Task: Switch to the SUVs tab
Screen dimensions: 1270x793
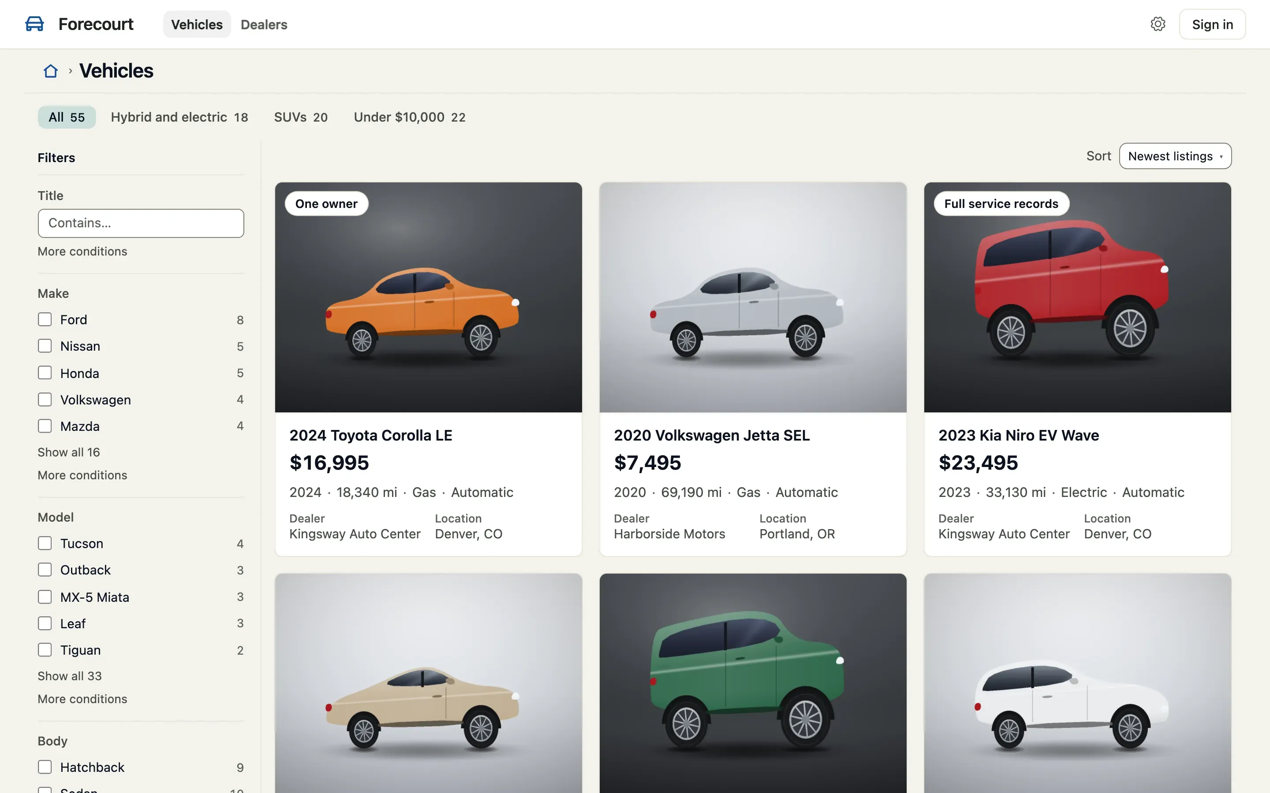Action: coord(301,117)
